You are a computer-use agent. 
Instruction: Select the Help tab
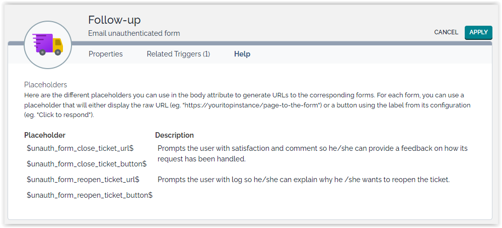click(x=242, y=54)
